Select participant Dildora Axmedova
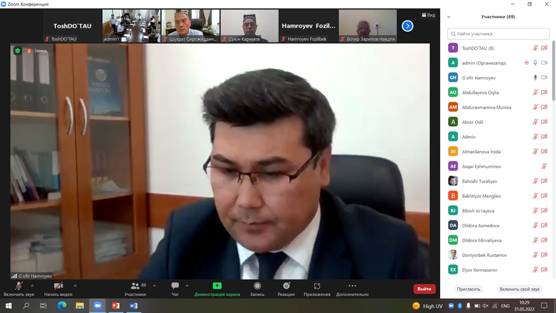The image size is (556, 313). pos(498,226)
